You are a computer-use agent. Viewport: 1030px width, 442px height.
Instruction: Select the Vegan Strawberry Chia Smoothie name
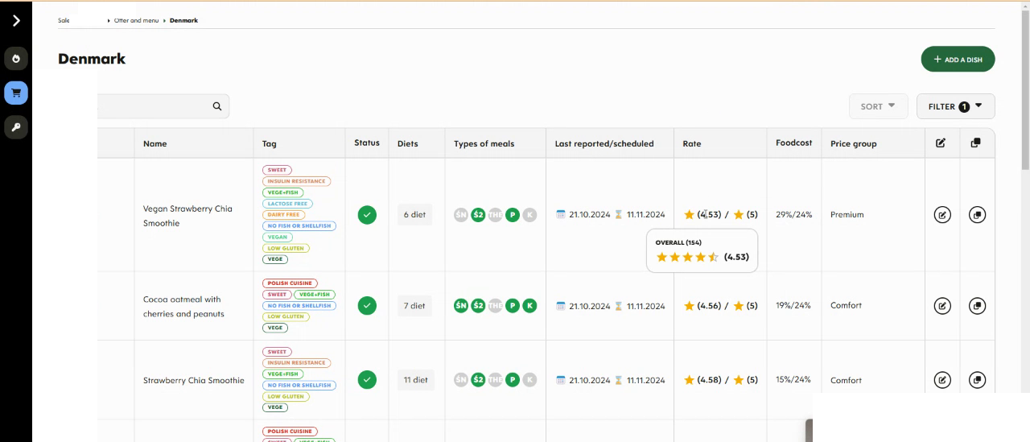click(187, 216)
